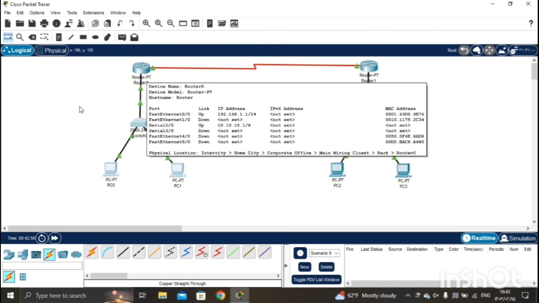Open the Scenario 0 dropdown
This screenshot has width=539, height=303.
(324, 253)
